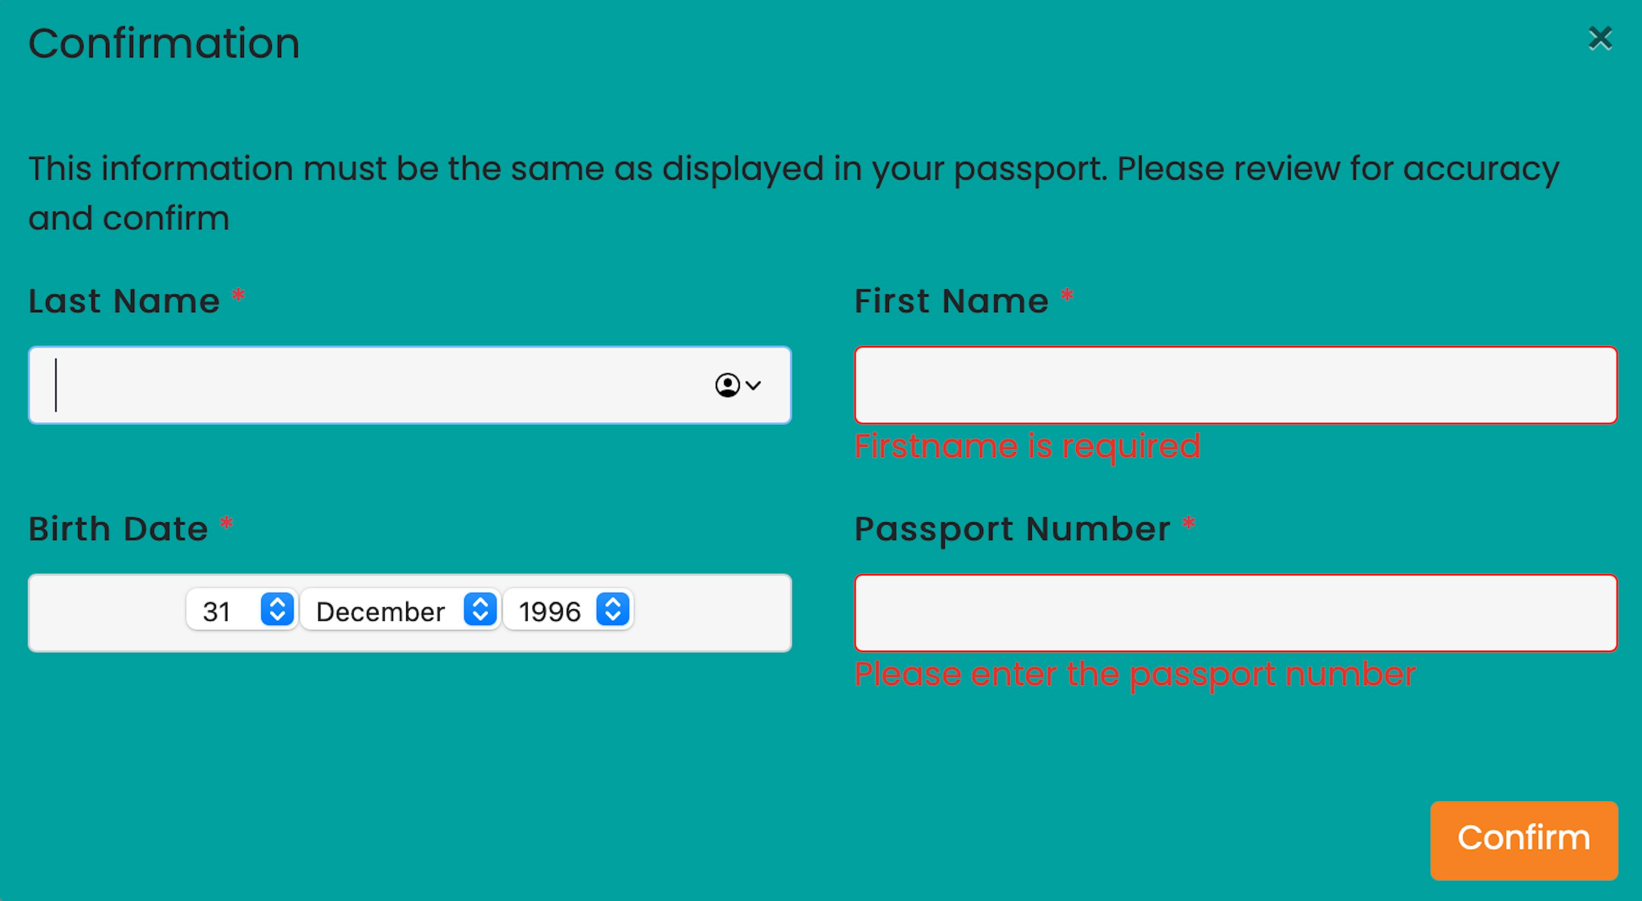
Task: Click the orange Confirm button
Action: pyautogui.click(x=1524, y=840)
